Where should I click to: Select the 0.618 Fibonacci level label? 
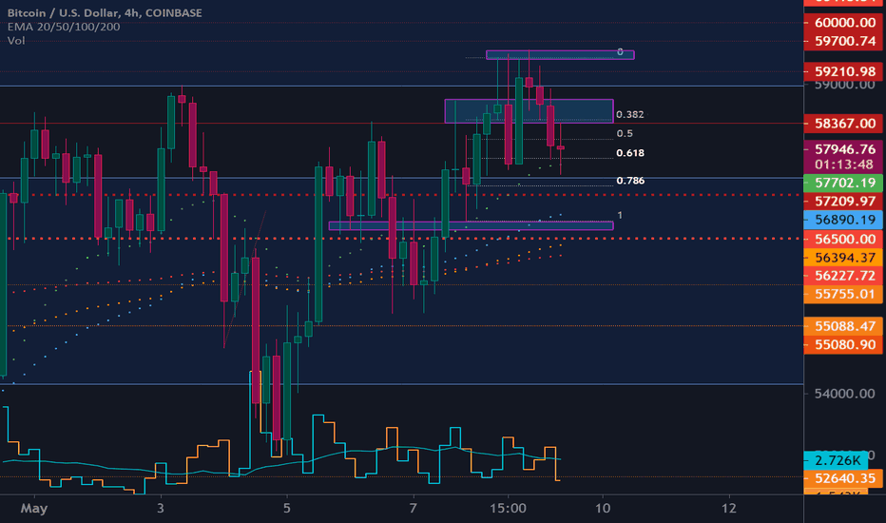coord(630,153)
